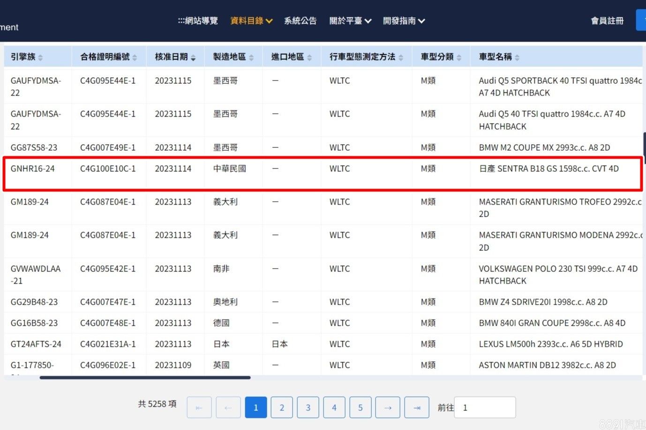The width and height of the screenshot is (646, 430).
Task: Jump to the last page button
Action: coord(417,408)
